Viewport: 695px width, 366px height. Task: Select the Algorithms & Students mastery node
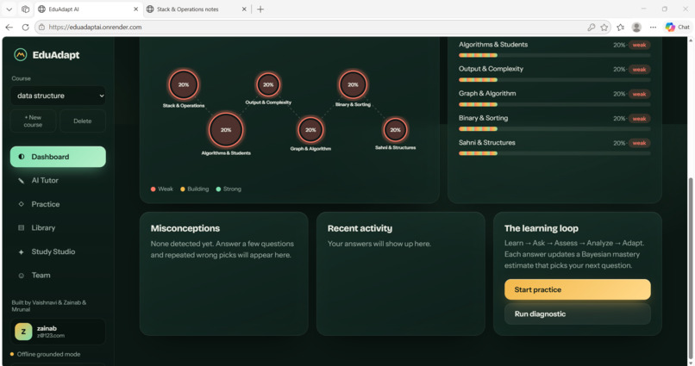[226, 130]
